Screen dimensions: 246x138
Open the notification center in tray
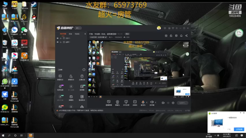pos(242,136)
